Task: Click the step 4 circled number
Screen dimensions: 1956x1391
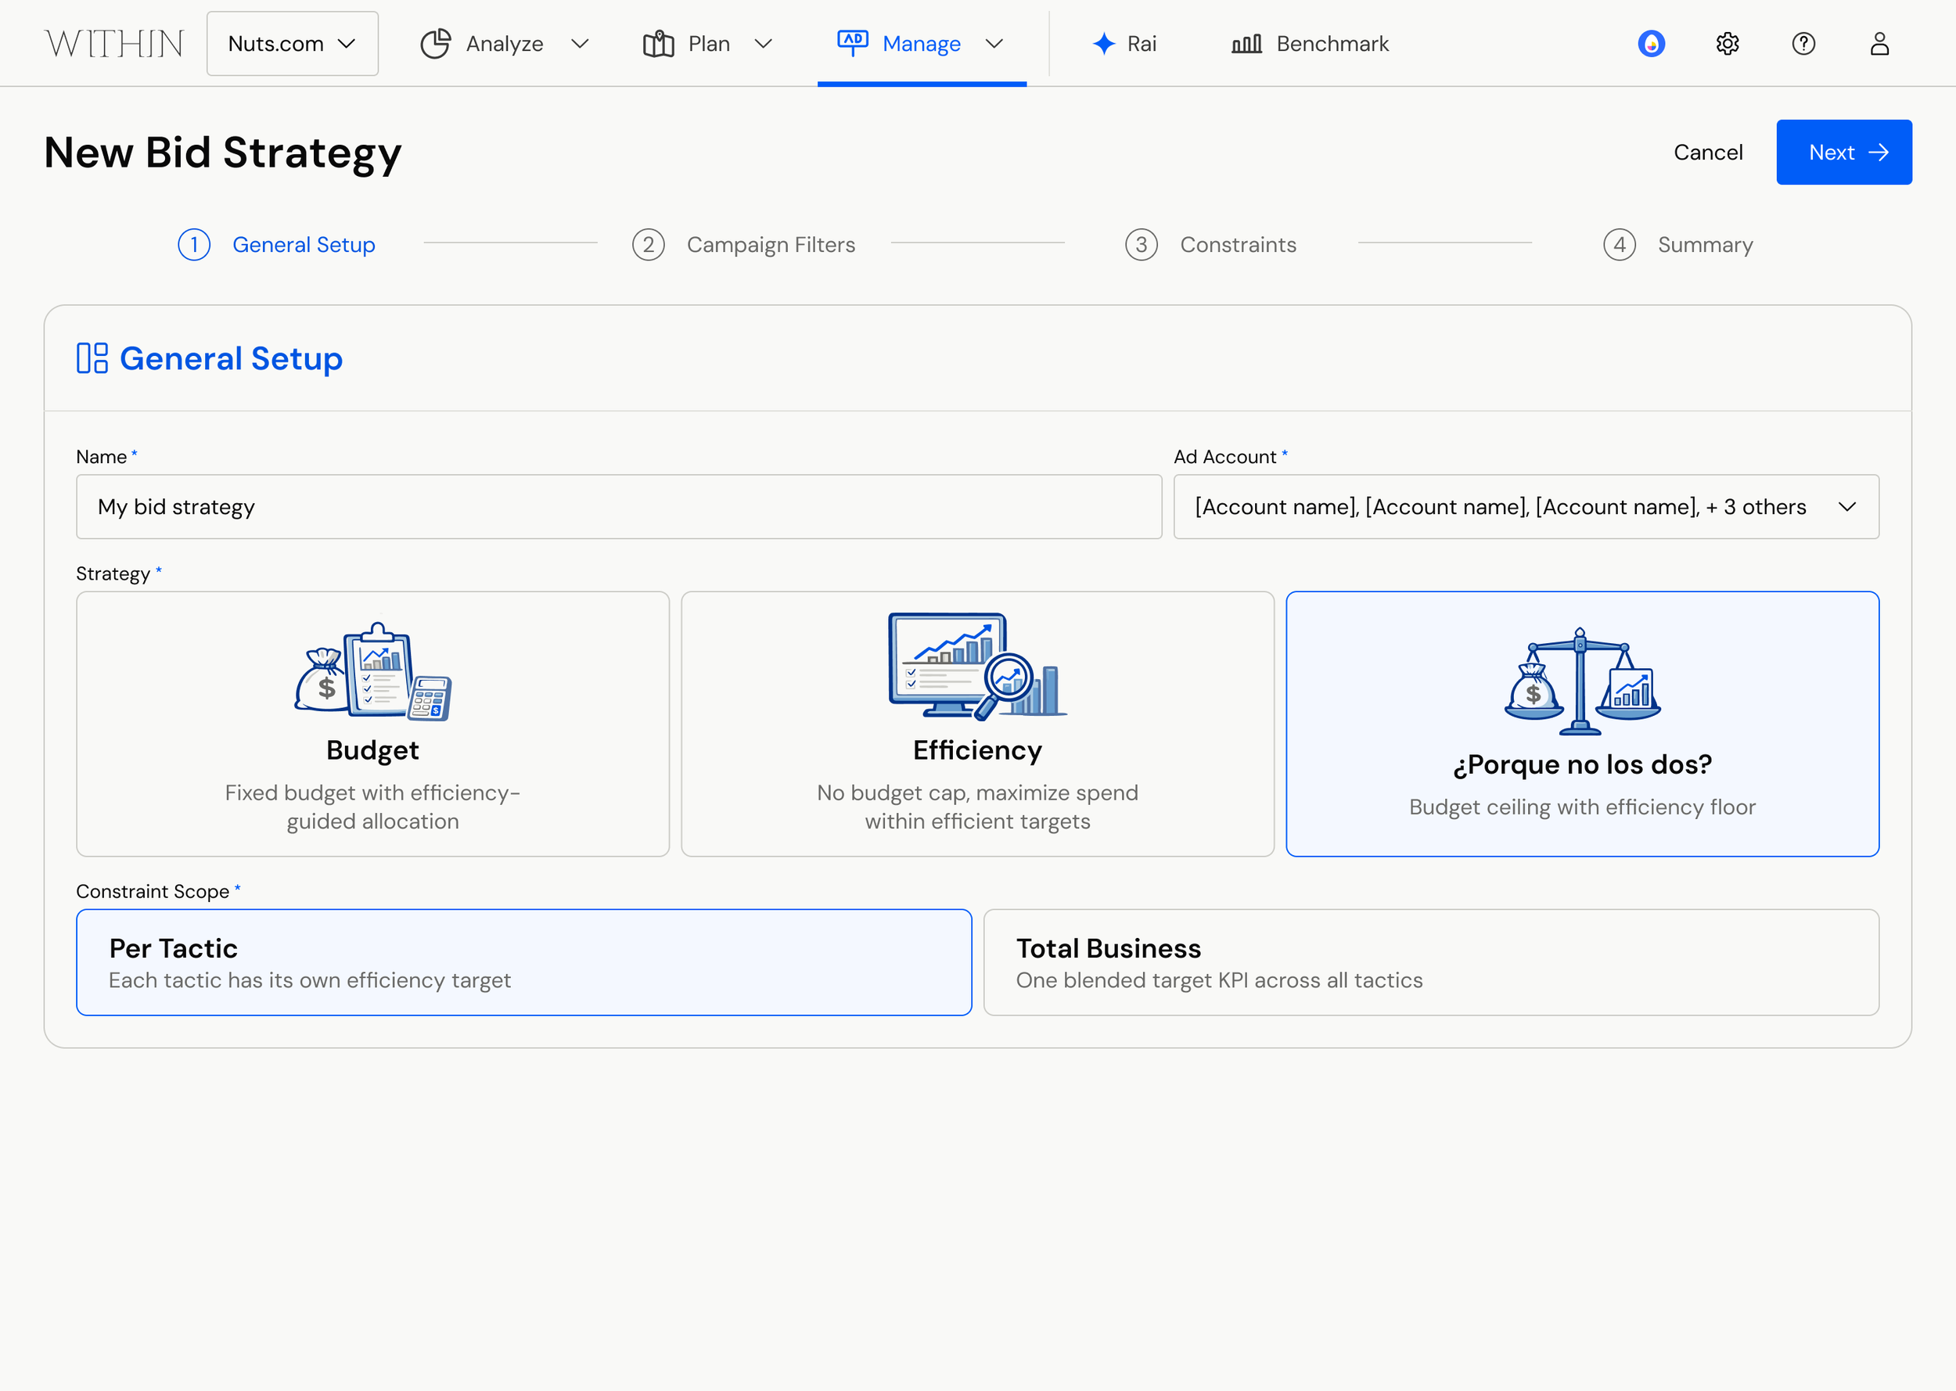Action: [x=1619, y=245]
